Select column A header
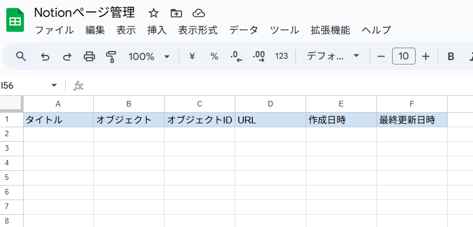The height and width of the screenshot is (227, 473). 58,104
